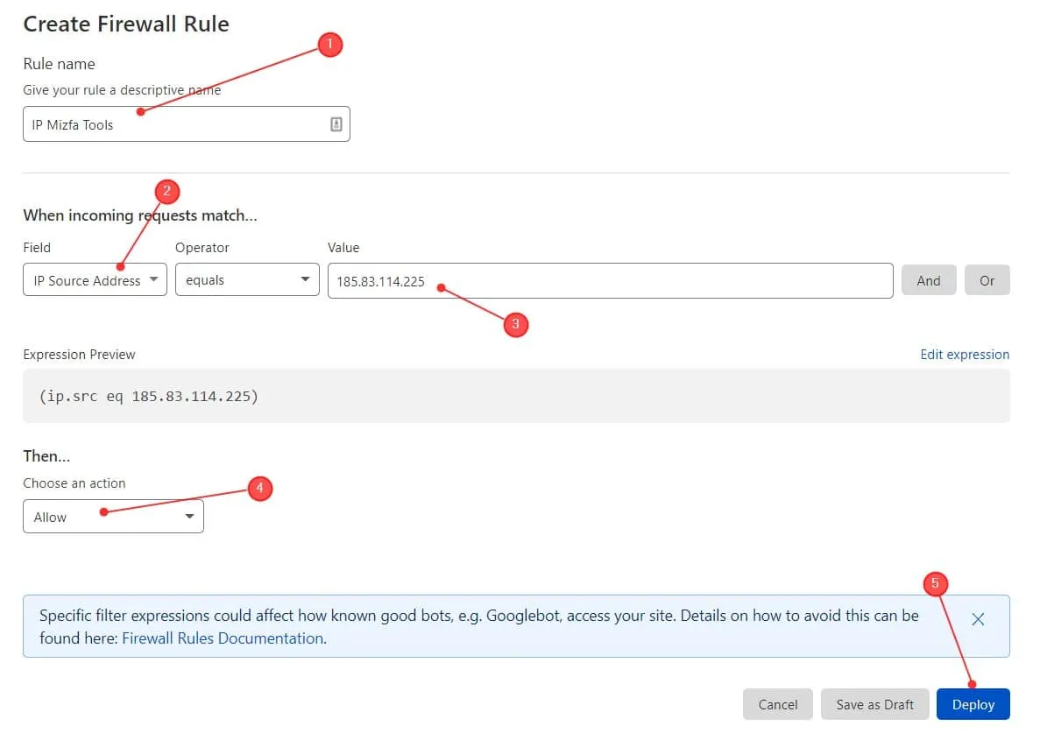The image size is (1040, 740).
Task: Click Save as Draft
Action: click(x=875, y=704)
